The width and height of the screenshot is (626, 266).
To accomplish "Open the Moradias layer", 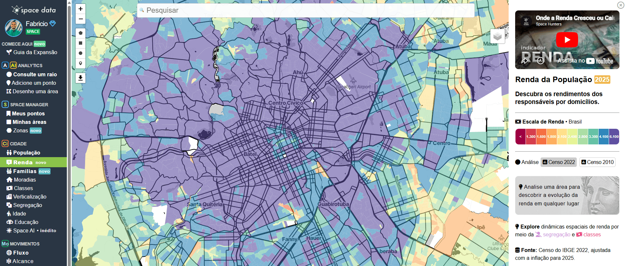I will tap(21, 180).
